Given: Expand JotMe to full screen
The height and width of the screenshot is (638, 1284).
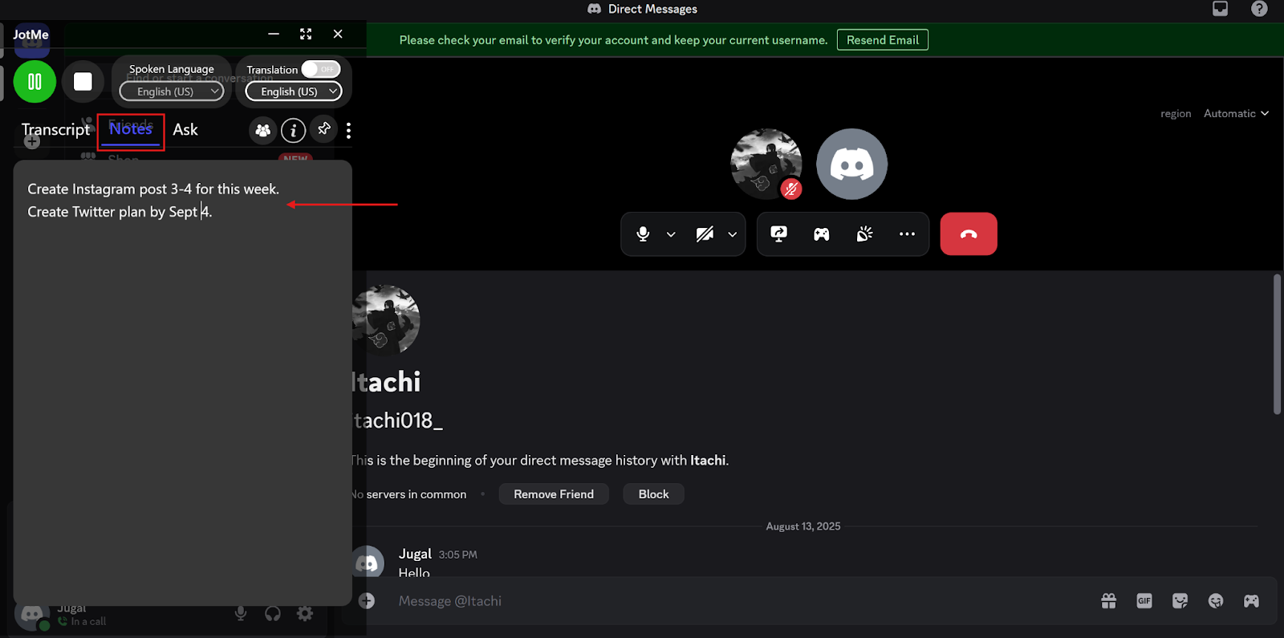Looking at the screenshot, I should [306, 34].
